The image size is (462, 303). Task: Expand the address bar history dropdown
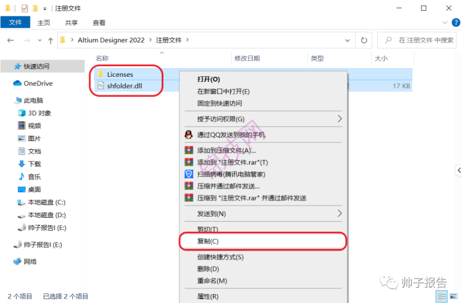click(x=348, y=40)
